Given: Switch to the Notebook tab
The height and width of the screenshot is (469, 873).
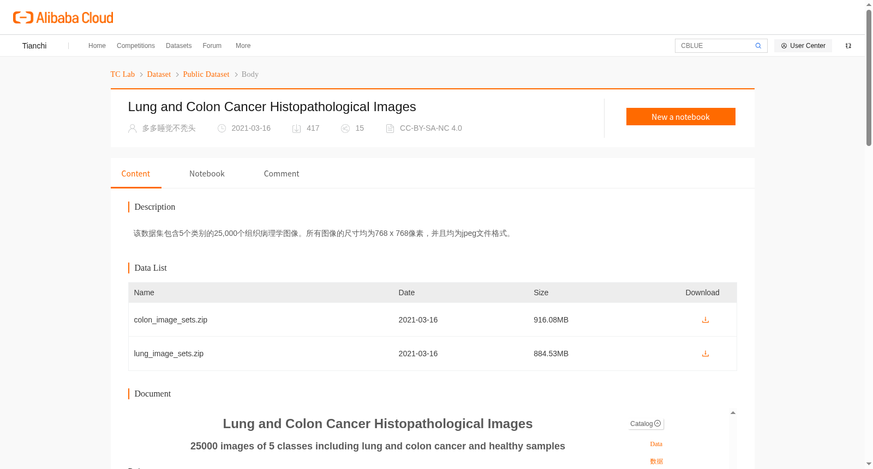Looking at the screenshot, I should [207, 174].
